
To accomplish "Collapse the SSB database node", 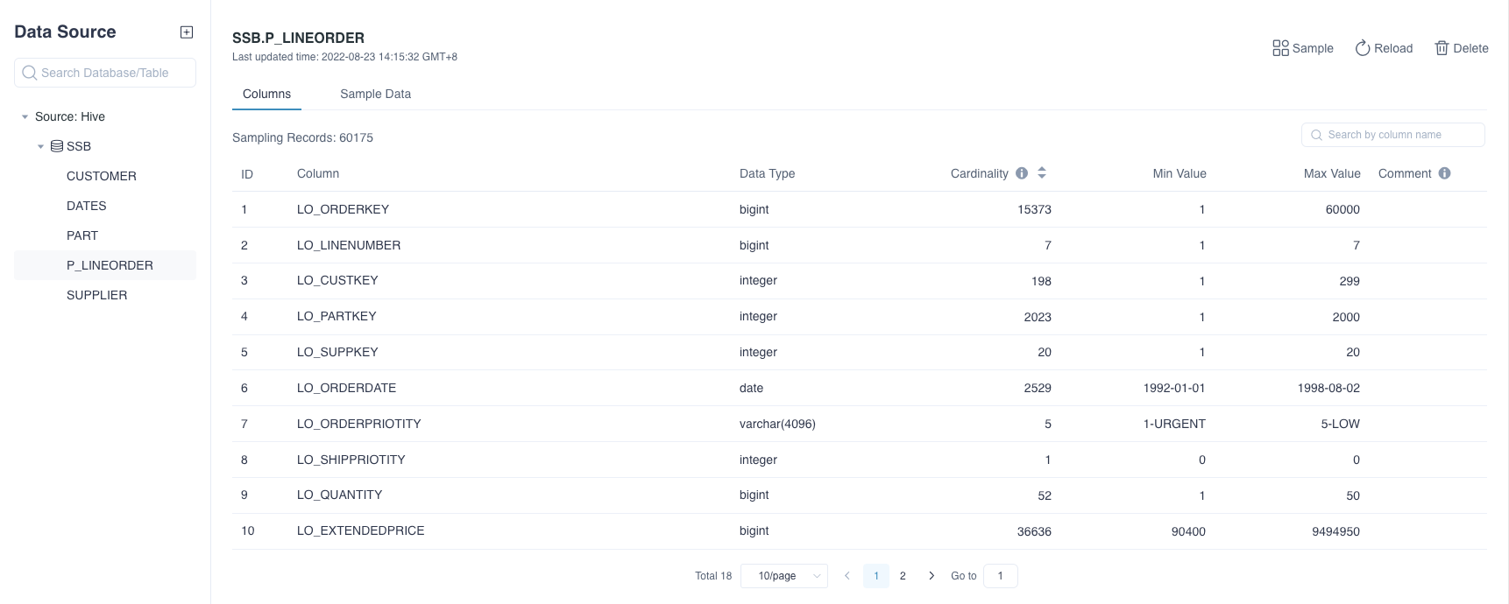I will 40,146.
